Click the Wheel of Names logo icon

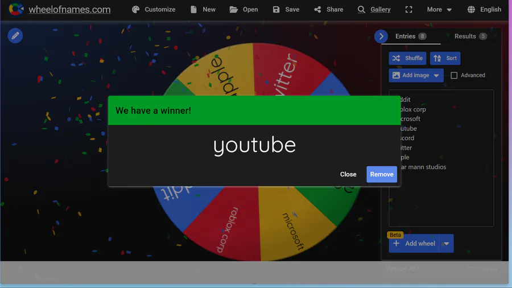pos(16,9)
